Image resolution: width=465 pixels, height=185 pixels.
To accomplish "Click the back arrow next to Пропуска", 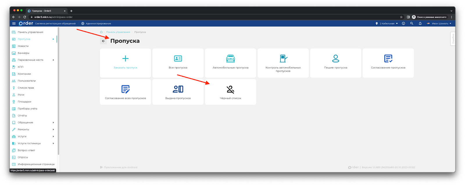I will point(103,41).
